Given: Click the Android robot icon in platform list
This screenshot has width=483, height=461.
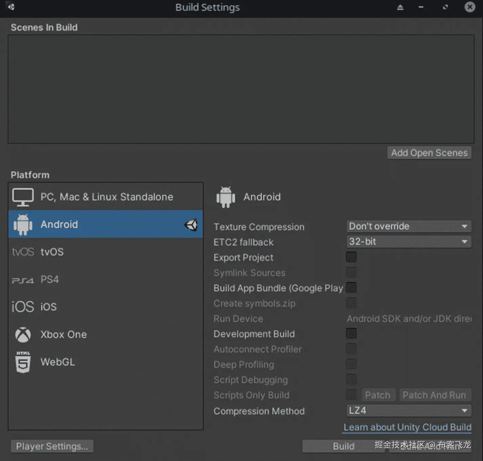Looking at the screenshot, I should click(x=23, y=224).
